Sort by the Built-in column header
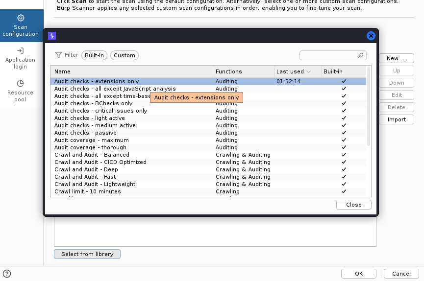The image size is (424, 281). click(344, 71)
